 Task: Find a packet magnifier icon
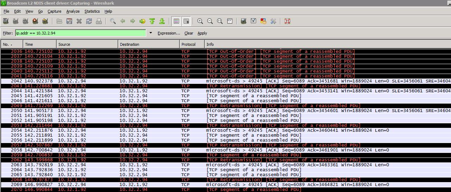(x=113, y=21)
